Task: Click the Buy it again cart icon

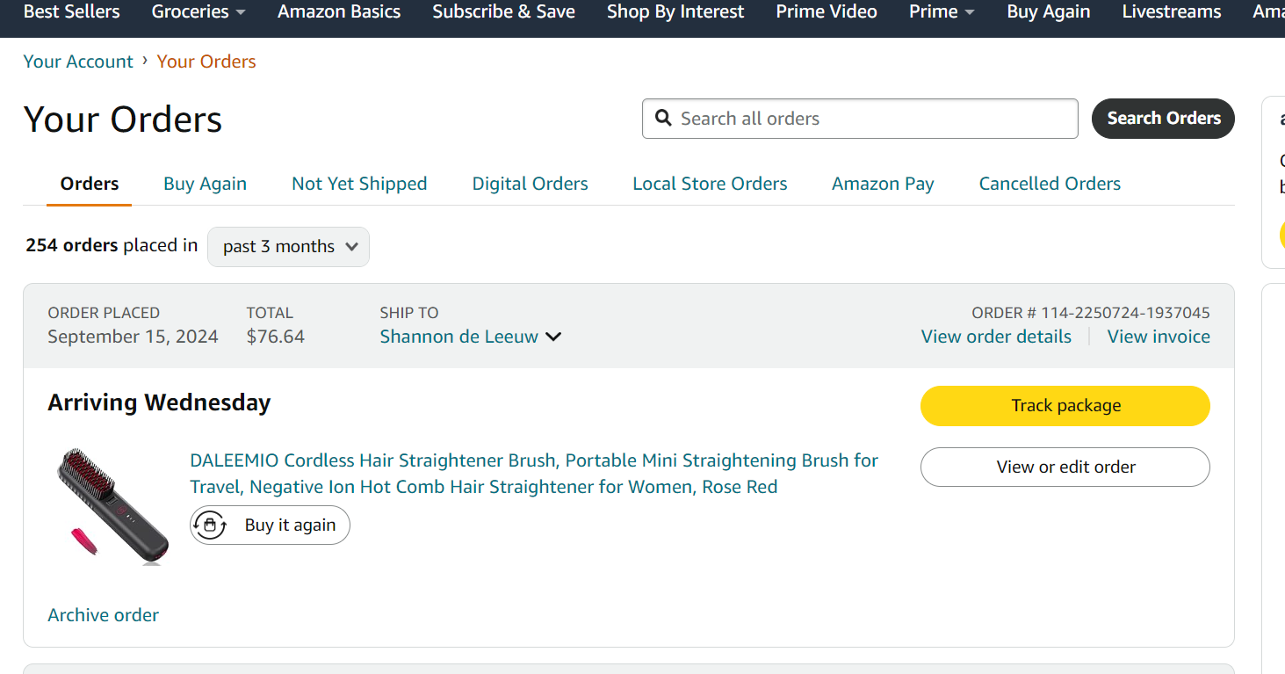Action: [x=210, y=525]
